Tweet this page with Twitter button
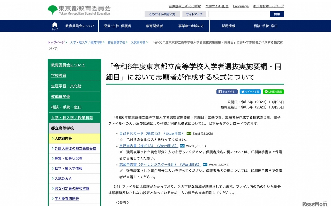Screen dimensions: 331x210 pyautogui.click(x=250, y=92)
